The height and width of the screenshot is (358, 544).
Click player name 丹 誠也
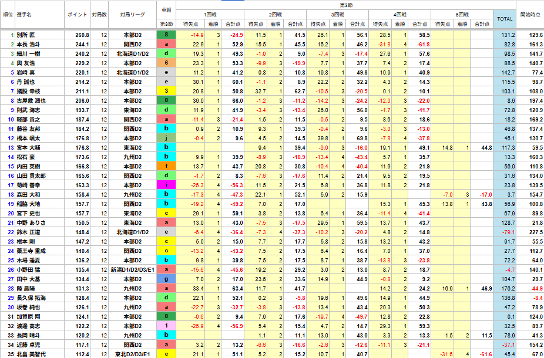click(x=26, y=82)
